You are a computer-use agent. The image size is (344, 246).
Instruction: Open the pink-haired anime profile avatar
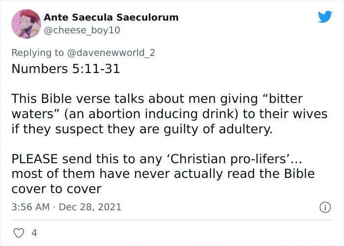[26, 24]
